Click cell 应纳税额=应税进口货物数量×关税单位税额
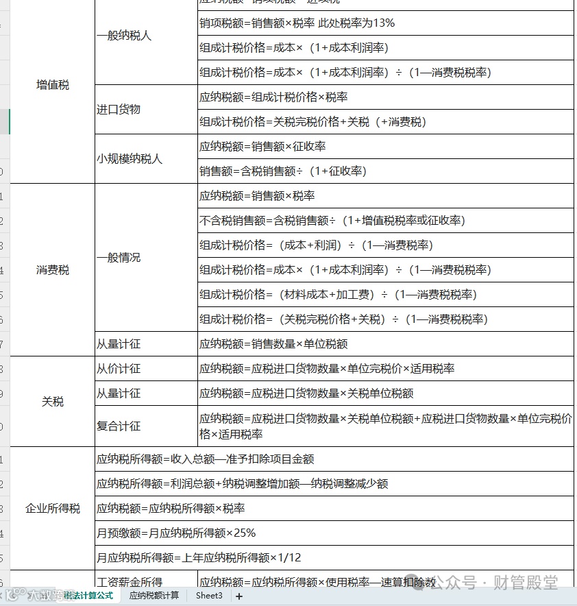Image resolution: width=577 pixels, height=606 pixels. [386, 393]
